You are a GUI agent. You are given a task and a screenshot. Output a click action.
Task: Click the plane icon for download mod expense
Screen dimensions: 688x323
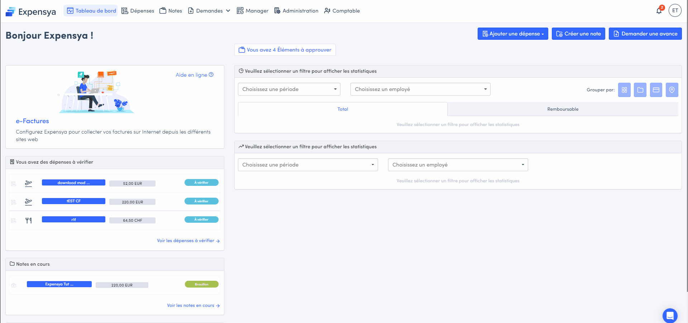28,183
